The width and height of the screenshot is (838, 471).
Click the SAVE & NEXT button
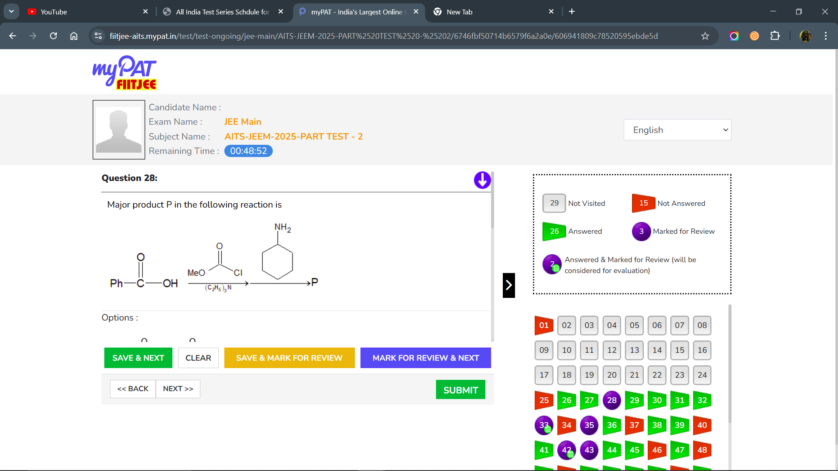(138, 358)
